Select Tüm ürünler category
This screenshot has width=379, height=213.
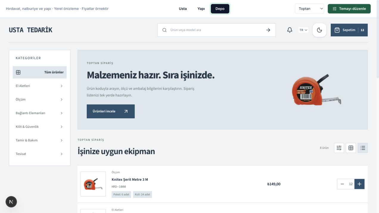[40, 72]
